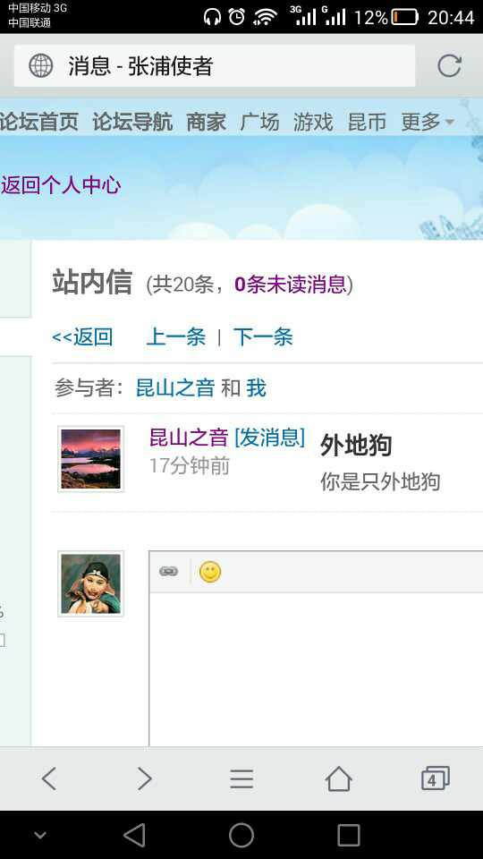The image size is (483, 859).
Task: Expand the 更多 dropdown in navigation
Action: (x=428, y=122)
